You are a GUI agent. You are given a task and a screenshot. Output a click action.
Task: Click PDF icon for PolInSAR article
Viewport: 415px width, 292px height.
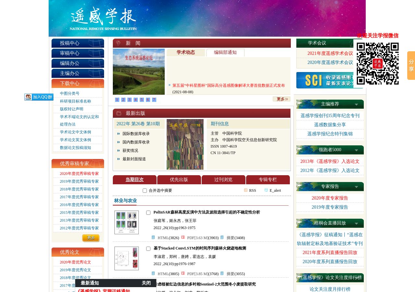pyautogui.click(x=183, y=237)
